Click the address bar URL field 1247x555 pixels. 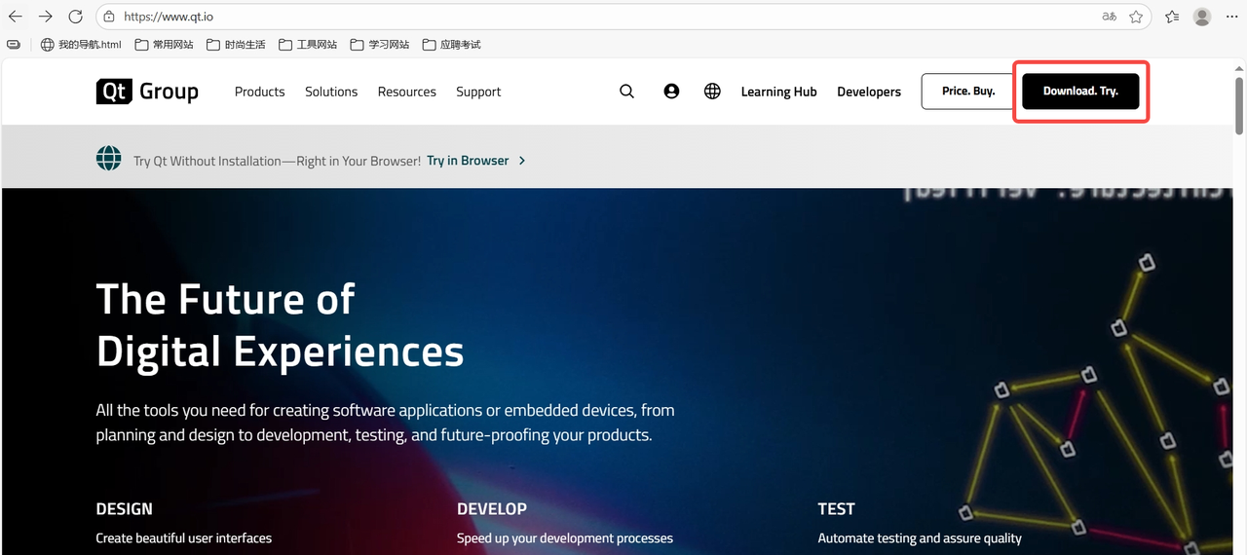click(585, 17)
